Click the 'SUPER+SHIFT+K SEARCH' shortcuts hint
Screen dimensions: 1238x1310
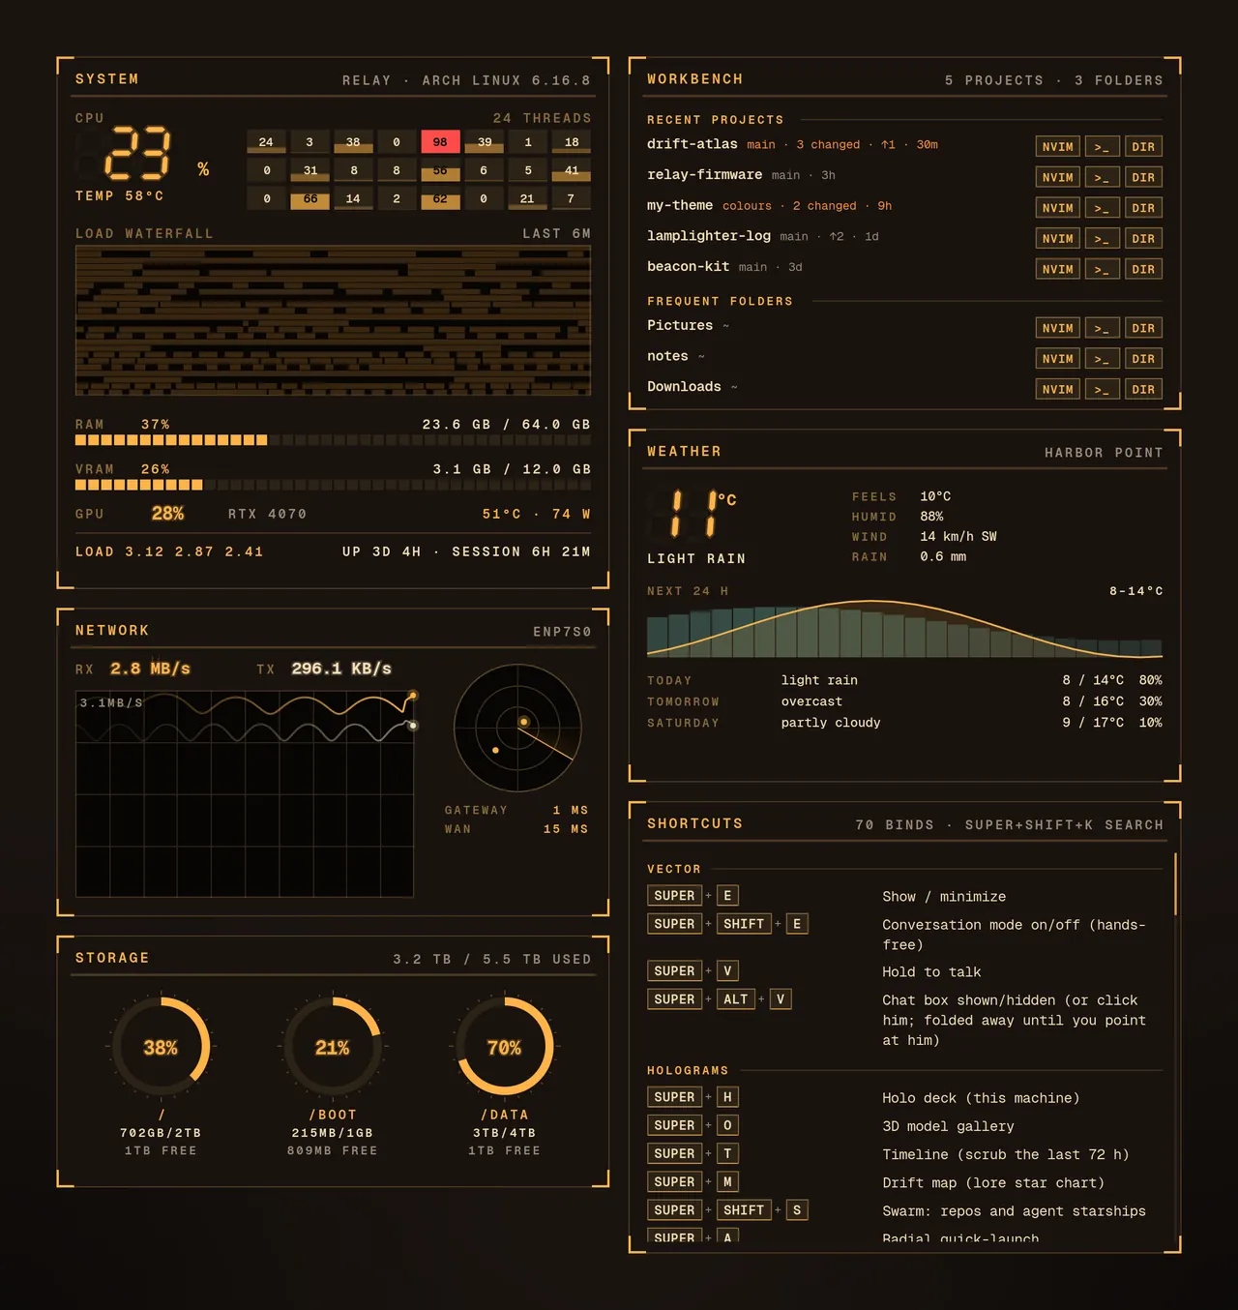[1064, 825]
